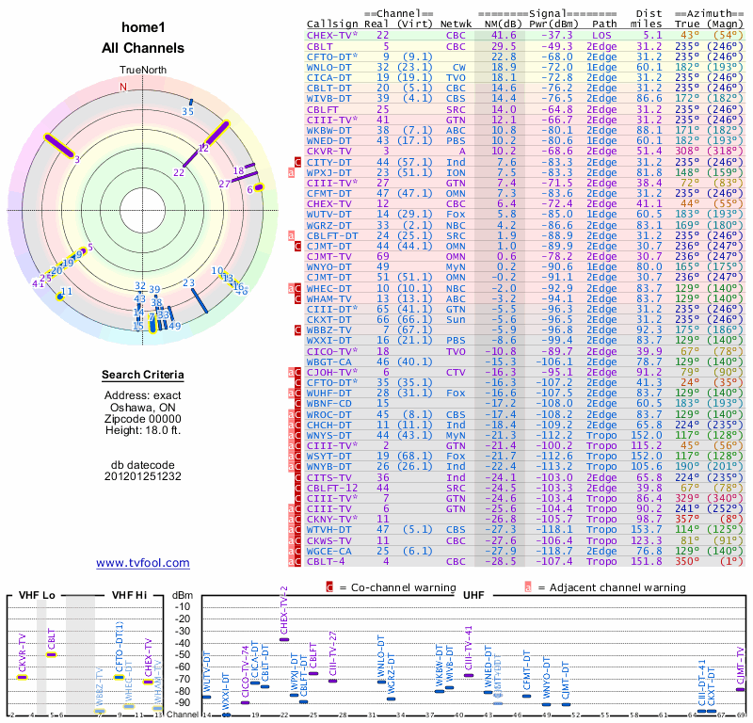Screen dimensions: 753x723
Task: Select channel 11 marker on radar plot
Action: [60, 297]
